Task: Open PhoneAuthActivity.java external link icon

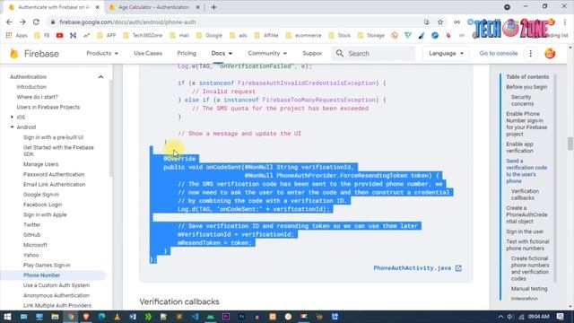Action: tap(458, 268)
